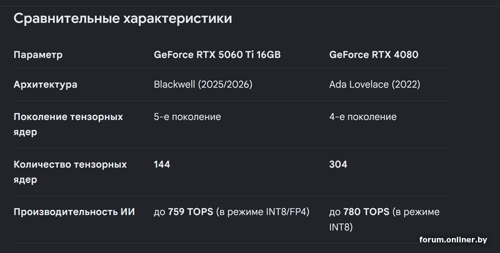This screenshot has width=500, height=253.
Task: Click the word 'до' before 759 TOPS
Action: 159,212
